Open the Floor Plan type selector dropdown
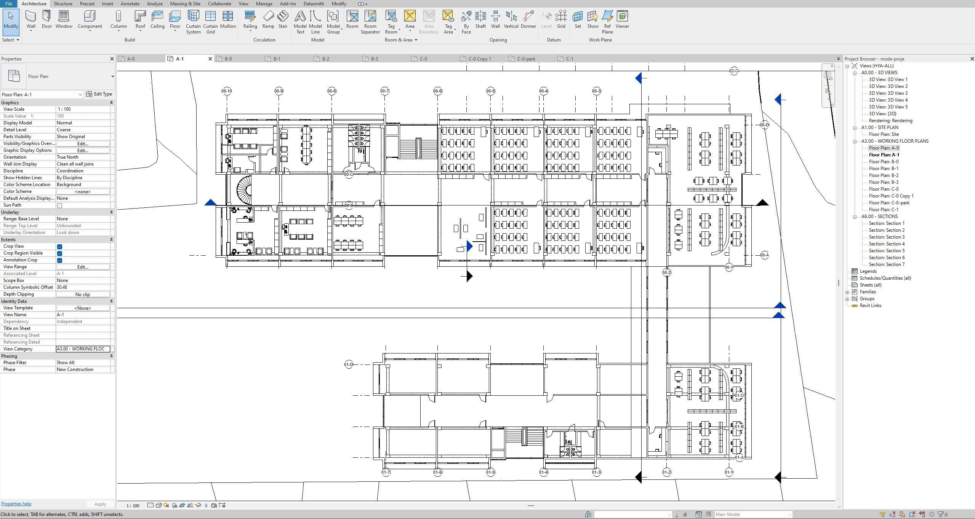 [112, 76]
